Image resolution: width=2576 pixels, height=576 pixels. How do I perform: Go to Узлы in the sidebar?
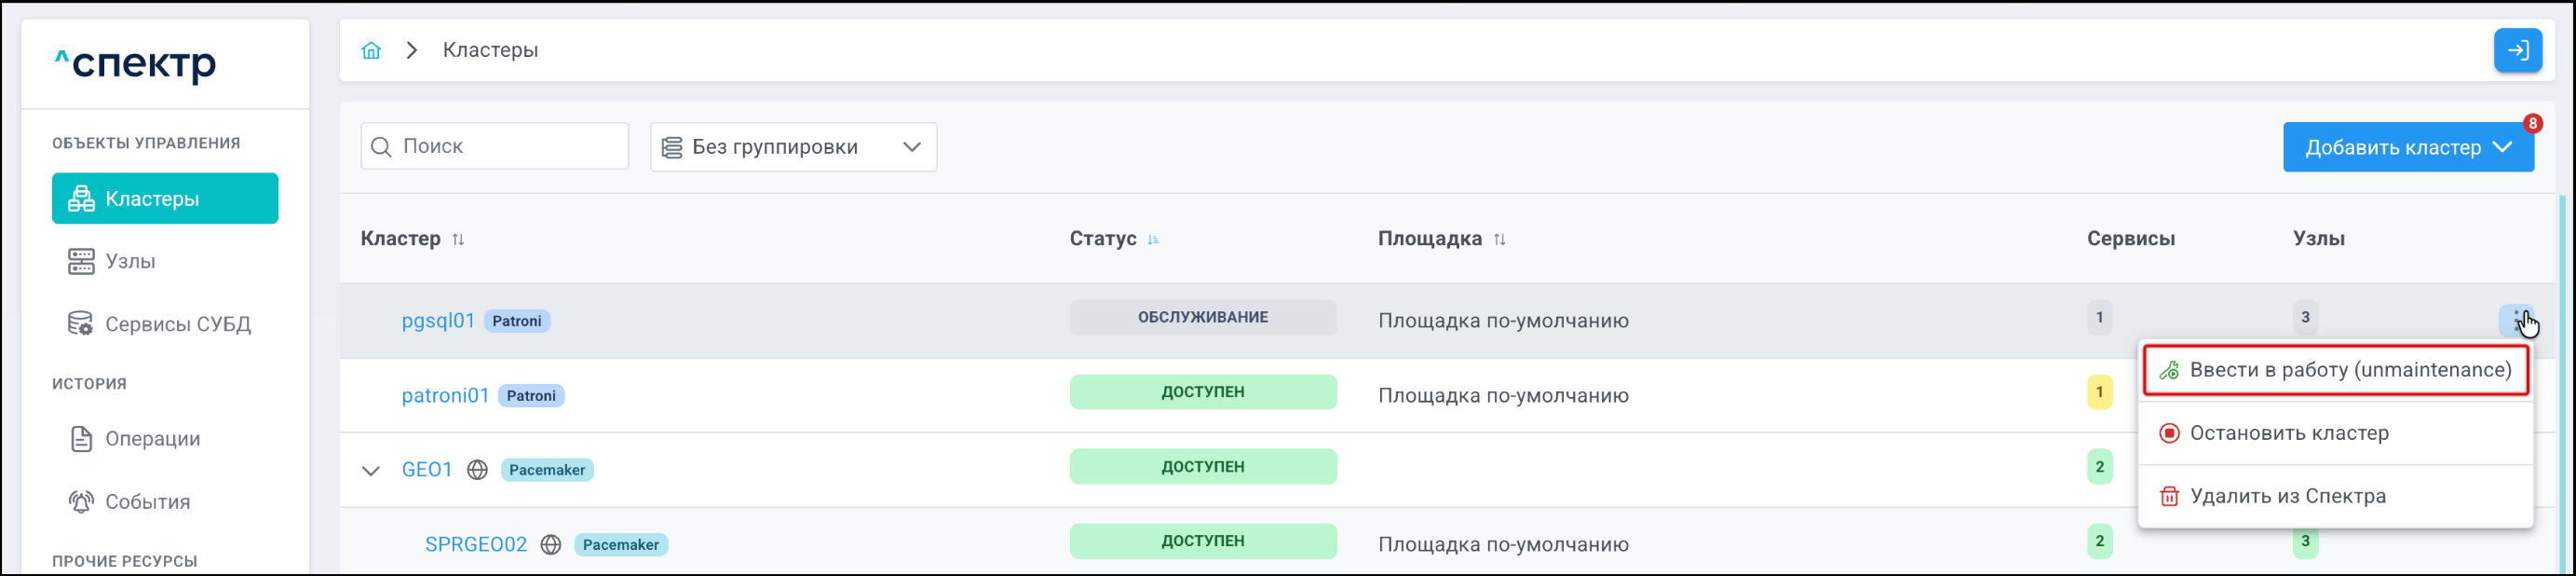130,261
